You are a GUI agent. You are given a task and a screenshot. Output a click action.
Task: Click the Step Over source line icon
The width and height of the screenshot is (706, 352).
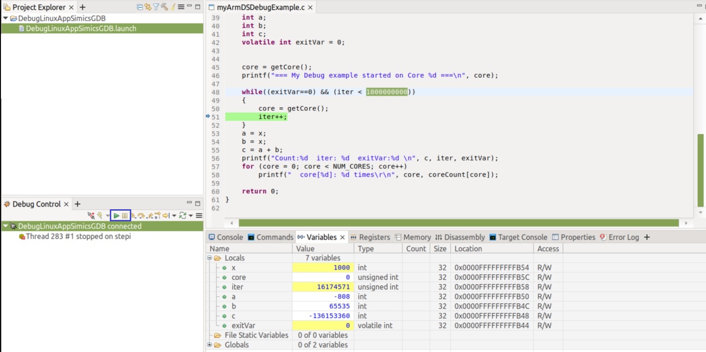(141, 216)
